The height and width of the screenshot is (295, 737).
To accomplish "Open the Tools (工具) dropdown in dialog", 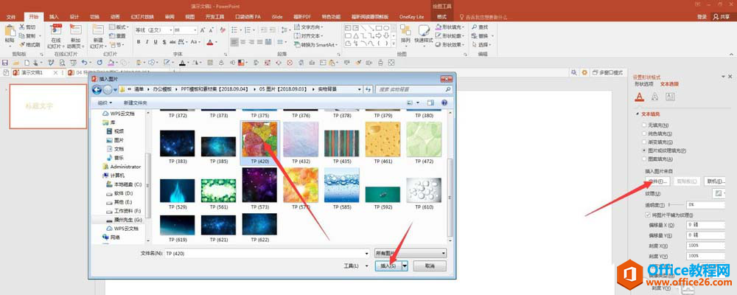I will pos(356,265).
